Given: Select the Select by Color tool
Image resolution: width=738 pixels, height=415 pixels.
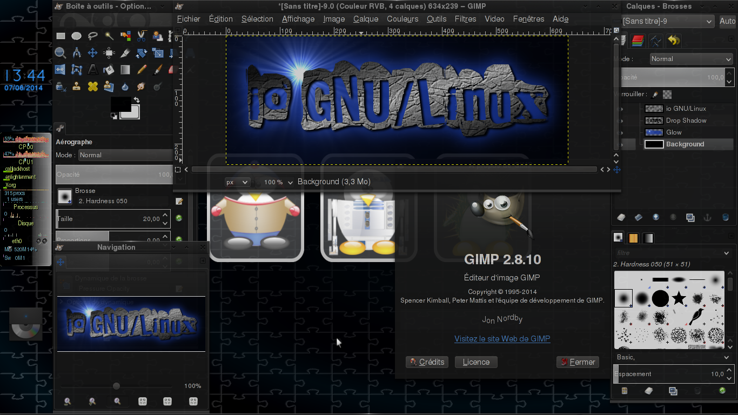Looking at the screenshot, I should (125, 36).
